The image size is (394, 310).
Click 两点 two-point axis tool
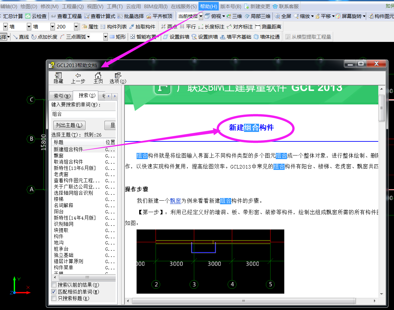tap(169, 27)
